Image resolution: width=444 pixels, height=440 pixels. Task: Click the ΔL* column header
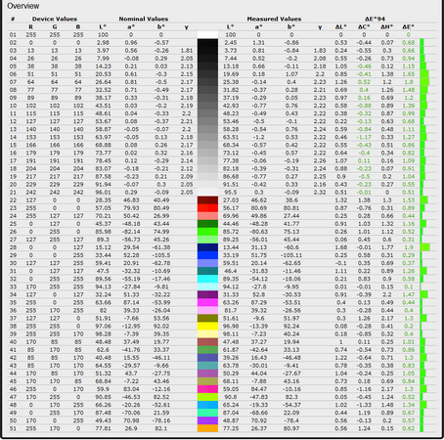[341, 26]
